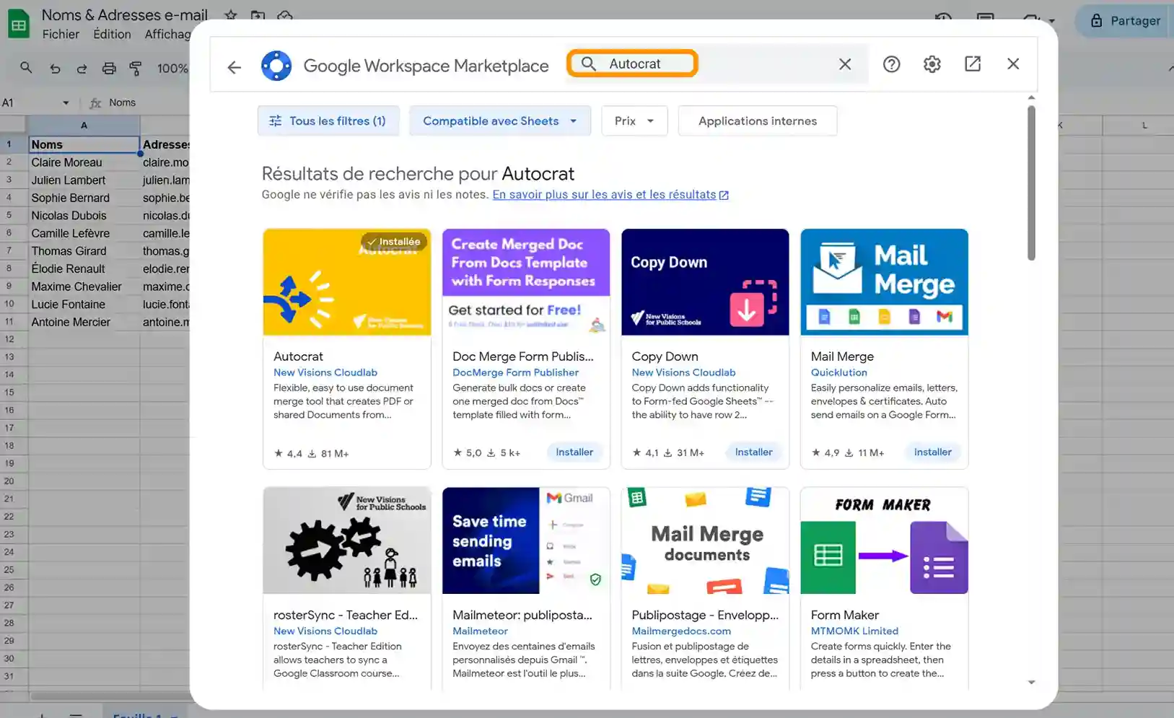Click the Google Sheets home icon

(x=19, y=24)
